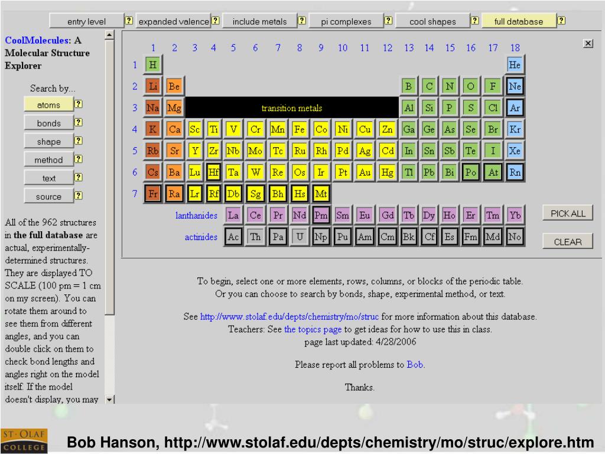This screenshot has width=605, height=454.
Task: Switch to entry level tab
Action: point(86,21)
